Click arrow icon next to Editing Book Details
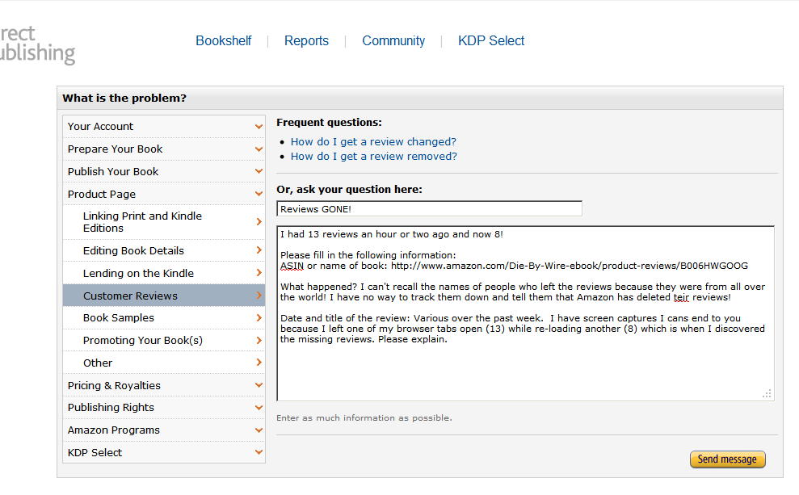Viewport: 799px width, 495px height. [x=259, y=251]
